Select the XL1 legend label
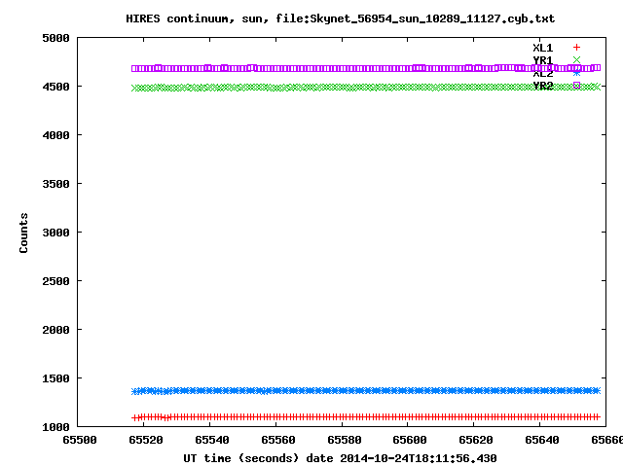This screenshot has height=467, width=623. 543,48
